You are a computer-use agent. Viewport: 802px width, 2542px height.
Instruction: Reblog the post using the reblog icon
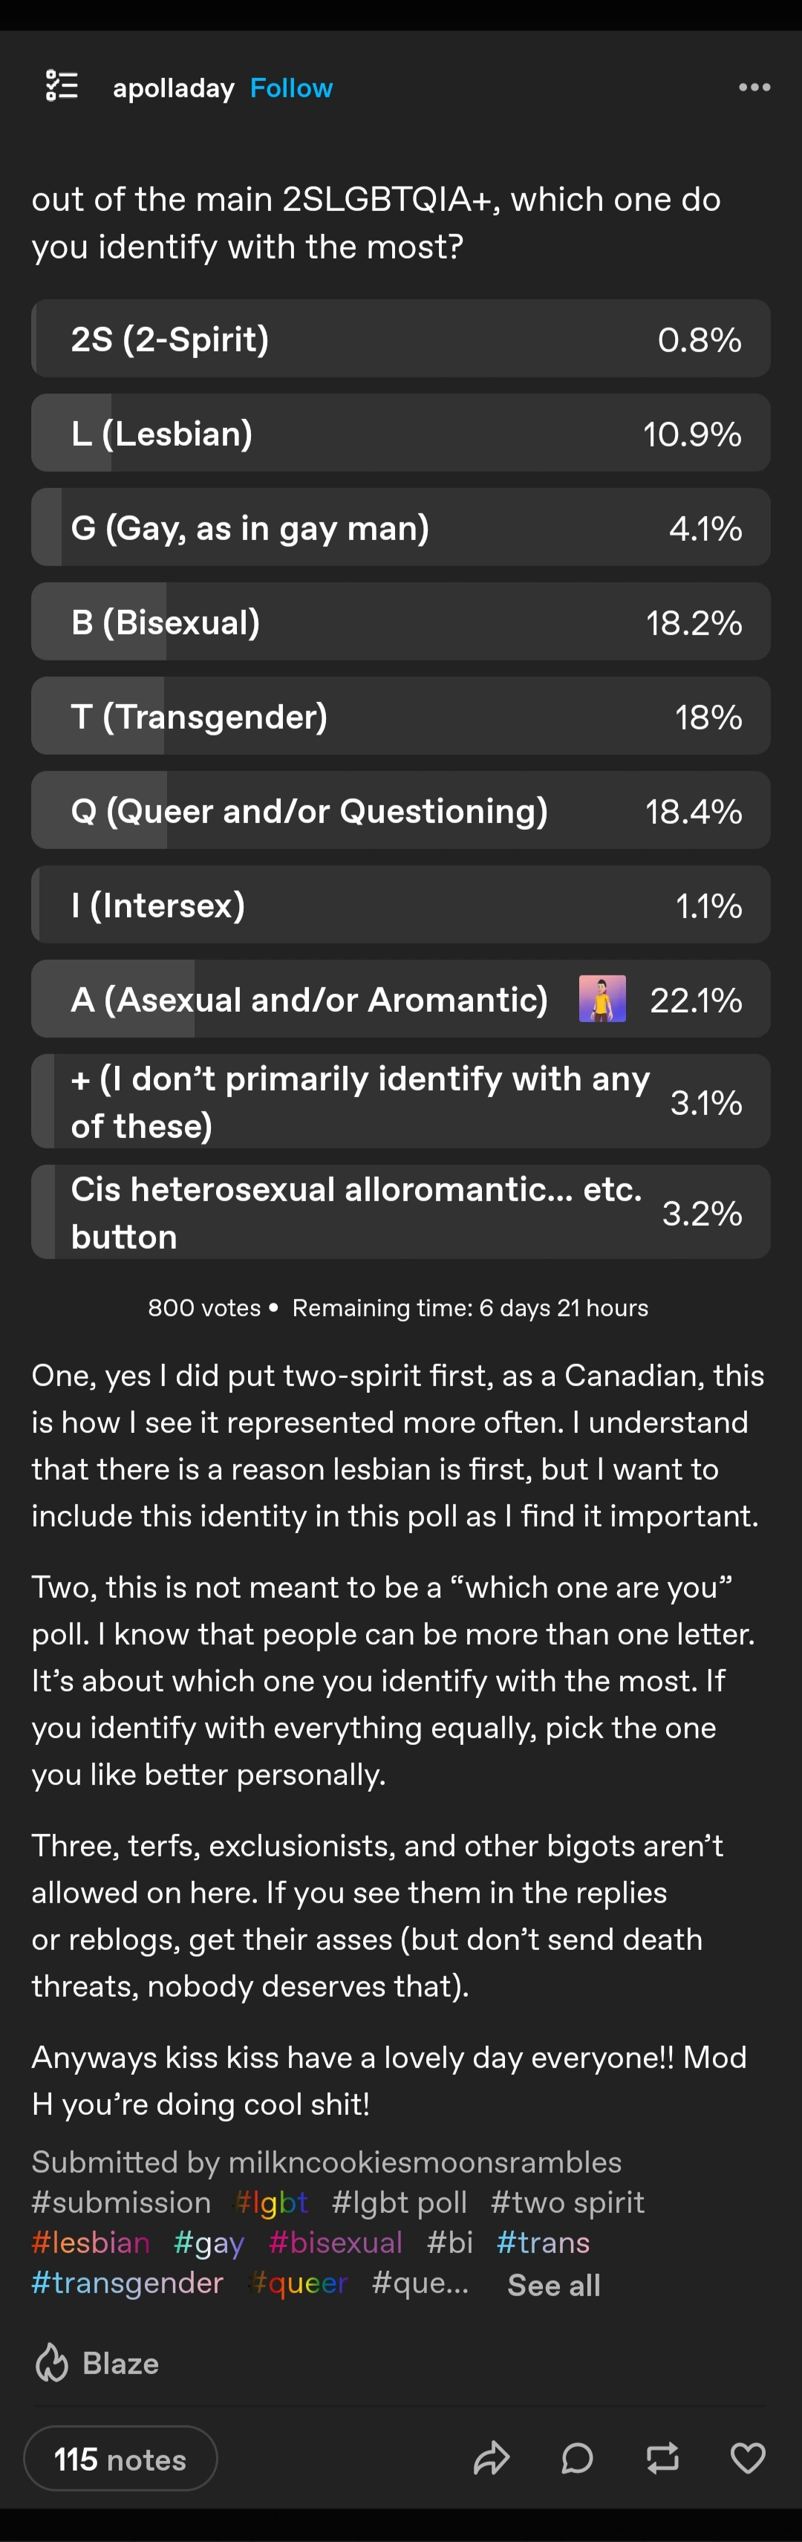[x=662, y=2458]
